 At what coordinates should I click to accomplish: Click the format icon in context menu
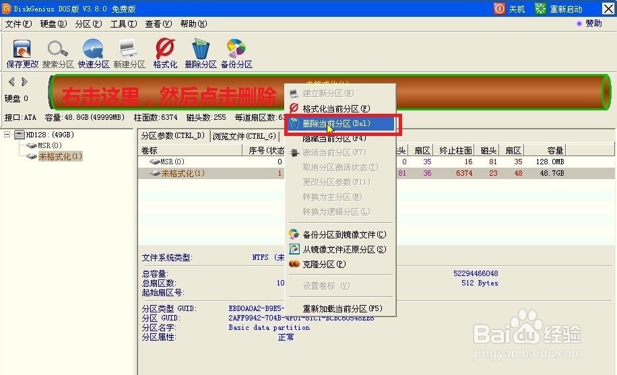(x=294, y=108)
